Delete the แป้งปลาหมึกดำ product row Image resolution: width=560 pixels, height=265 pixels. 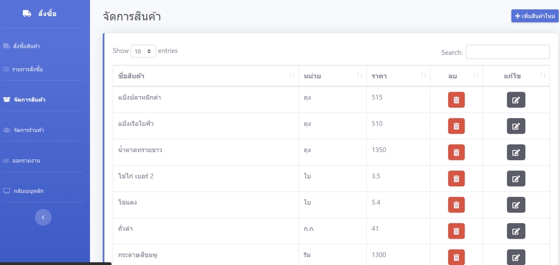pos(456,100)
